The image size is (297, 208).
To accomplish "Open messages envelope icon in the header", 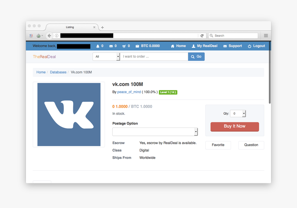I will pos(111,46).
